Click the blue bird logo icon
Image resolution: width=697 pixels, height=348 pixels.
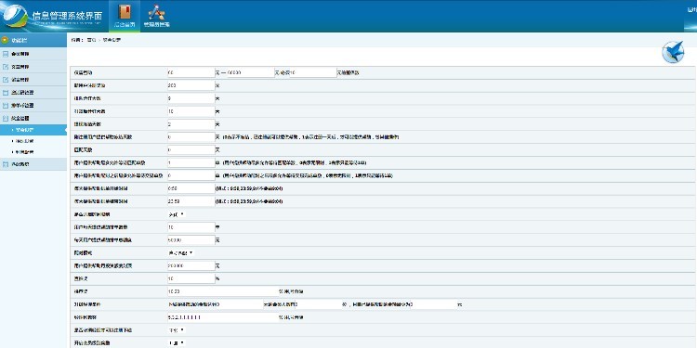pos(673,52)
